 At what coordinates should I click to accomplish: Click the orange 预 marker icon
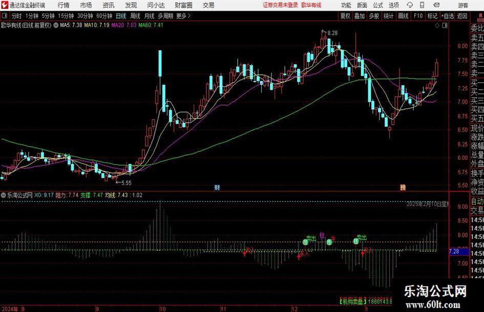click(403, 187)
